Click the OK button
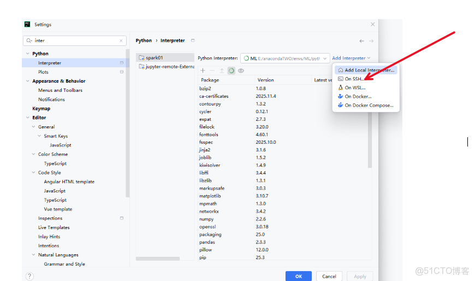 coord(299,276)
